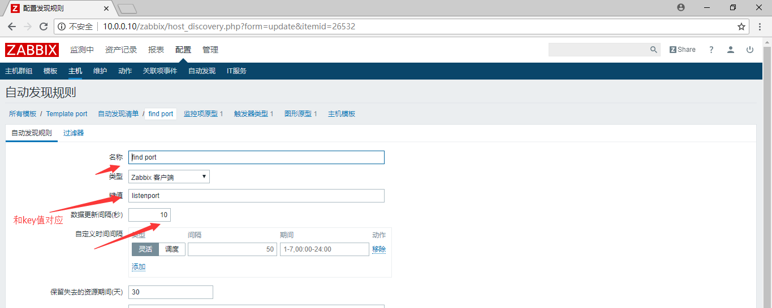Open the 类型 dropdown Zabbix 客户端

169,177
